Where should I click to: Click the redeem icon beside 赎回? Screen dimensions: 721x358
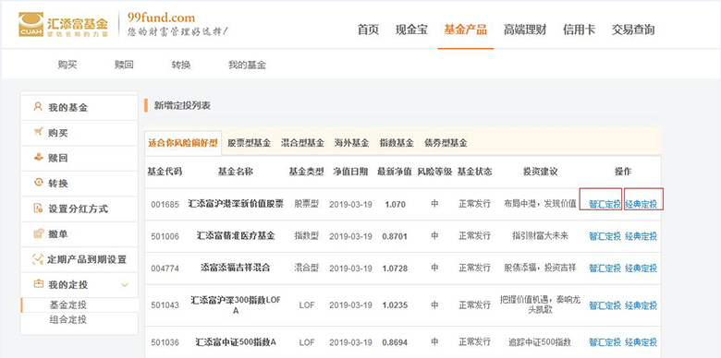tap(38, 158)
